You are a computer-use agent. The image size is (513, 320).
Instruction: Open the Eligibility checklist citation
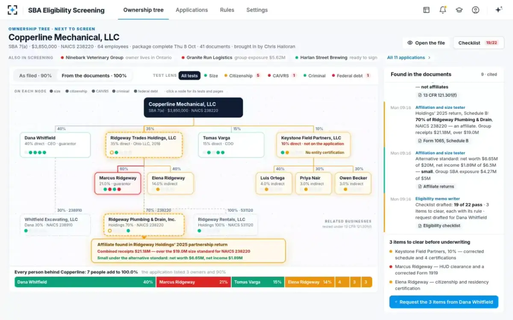[439, 226]
